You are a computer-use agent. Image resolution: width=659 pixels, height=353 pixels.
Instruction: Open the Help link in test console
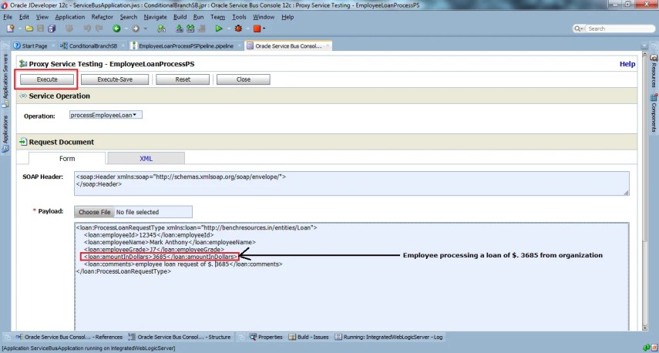627,64
